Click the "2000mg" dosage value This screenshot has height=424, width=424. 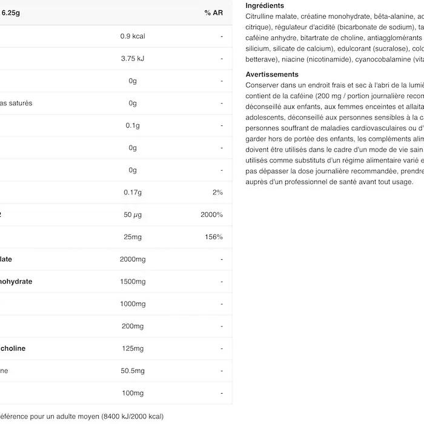[133, 259]
